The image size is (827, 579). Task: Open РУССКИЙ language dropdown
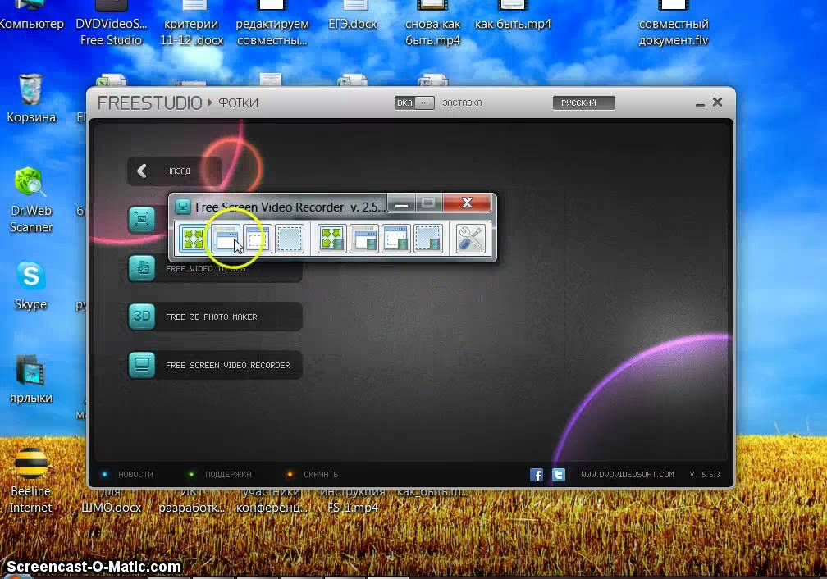pos(584,103)
